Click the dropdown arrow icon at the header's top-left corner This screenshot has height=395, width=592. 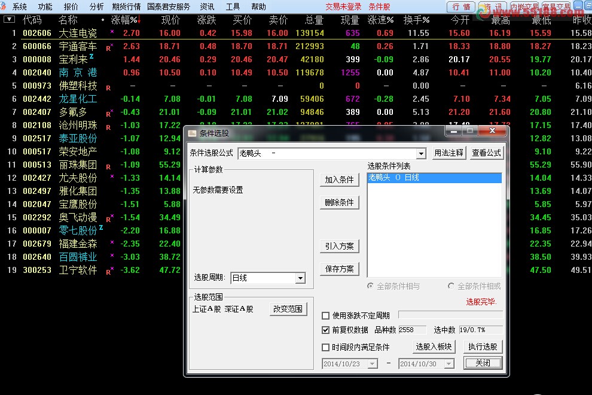[x=8, y=19]
